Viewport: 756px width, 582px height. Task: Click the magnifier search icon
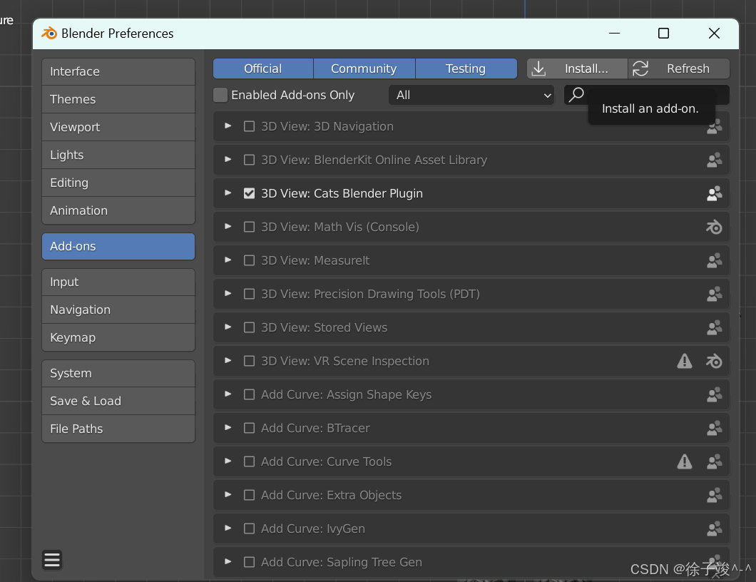pyautogui.click(x=576, y=95)
